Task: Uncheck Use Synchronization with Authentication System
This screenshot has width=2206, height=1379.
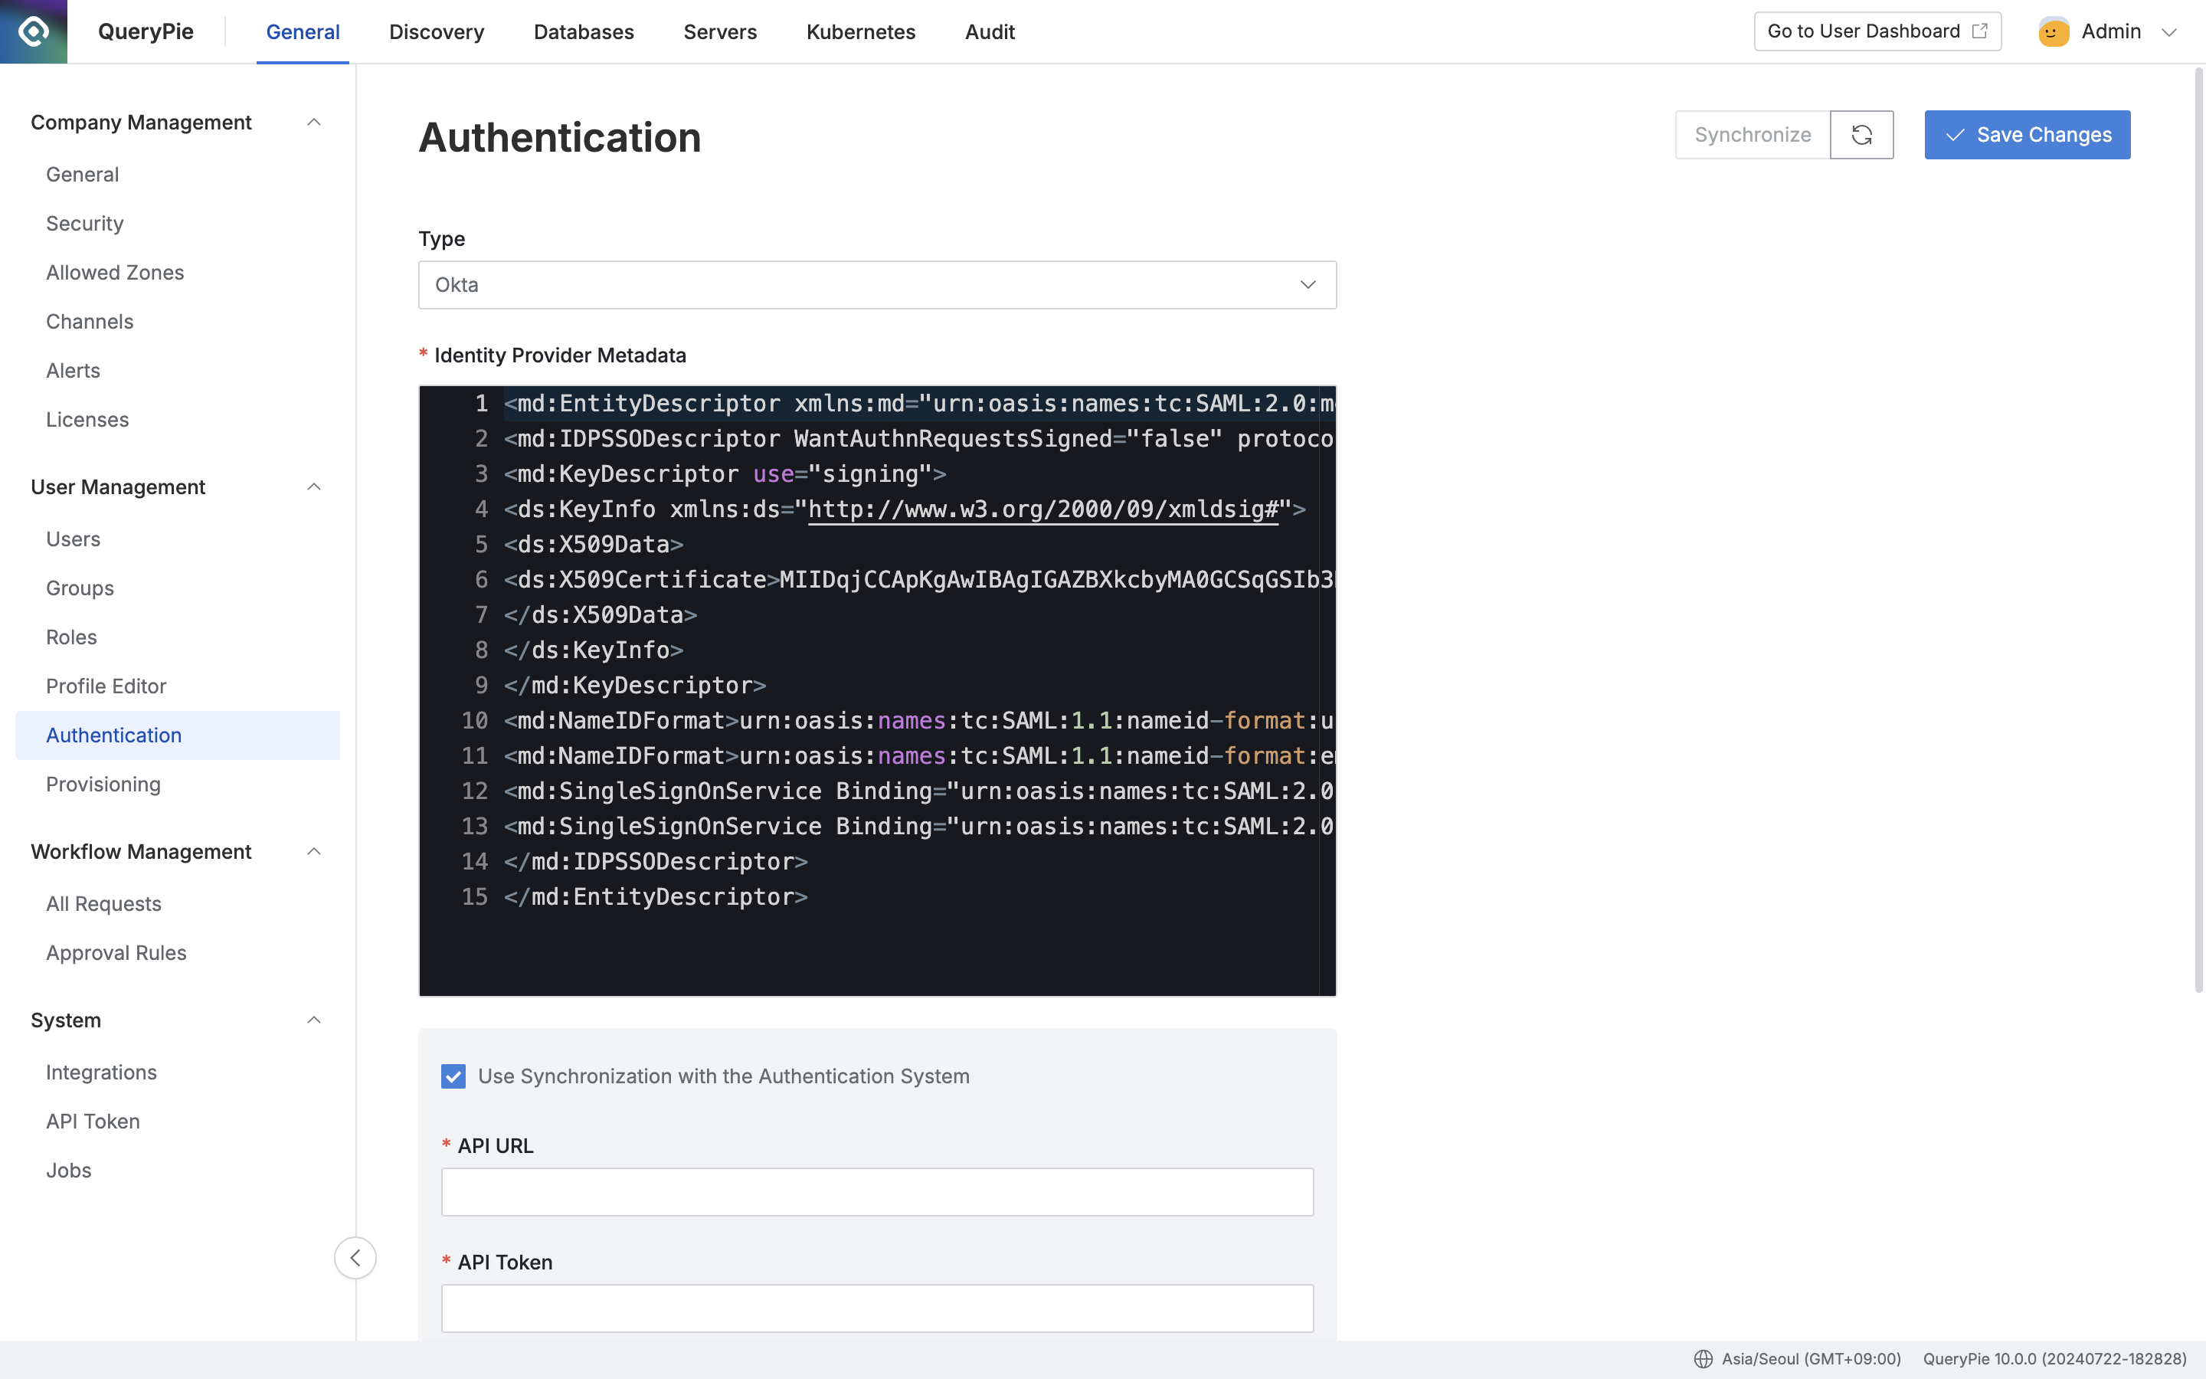Action: 453,1076
